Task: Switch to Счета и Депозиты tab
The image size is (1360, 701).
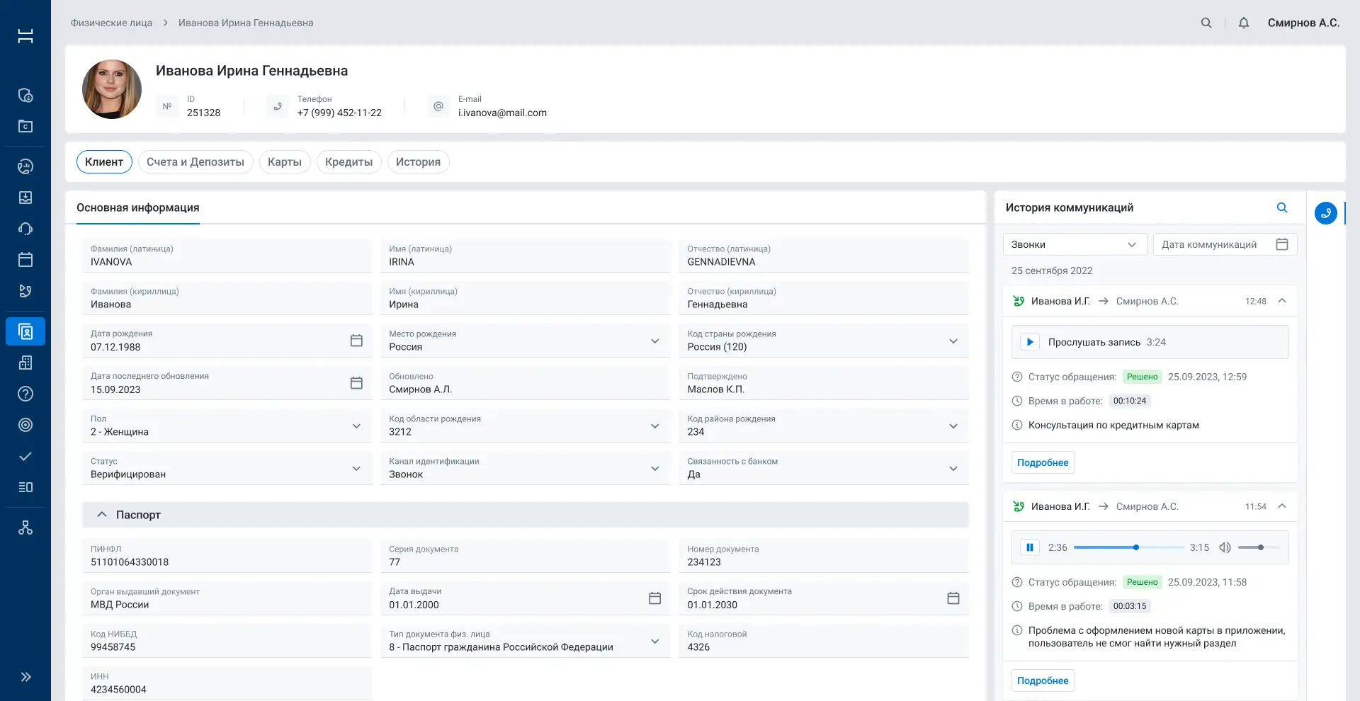Action: (195, 161)
